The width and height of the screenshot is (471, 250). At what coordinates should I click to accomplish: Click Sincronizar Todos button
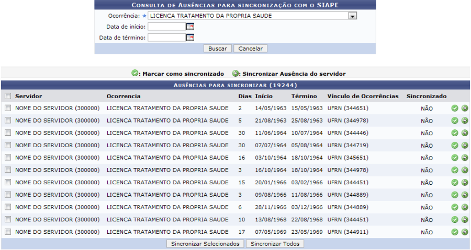[275, 244]
